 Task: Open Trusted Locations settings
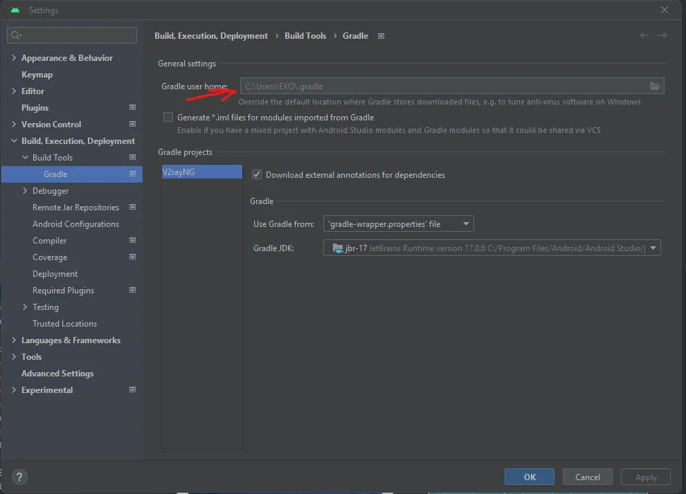[x=65, y=324]
